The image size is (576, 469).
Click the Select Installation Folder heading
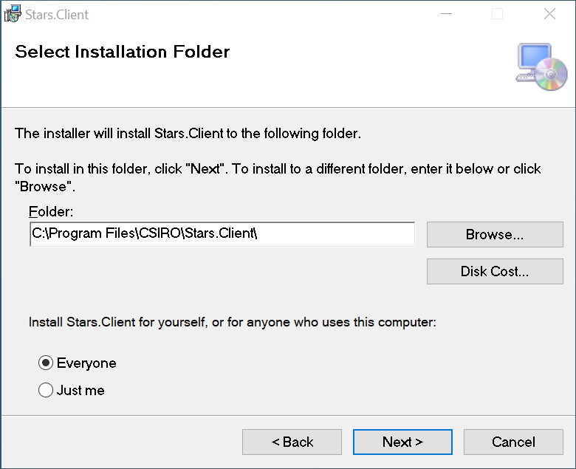pyautogui.click(x=123, y=52)
